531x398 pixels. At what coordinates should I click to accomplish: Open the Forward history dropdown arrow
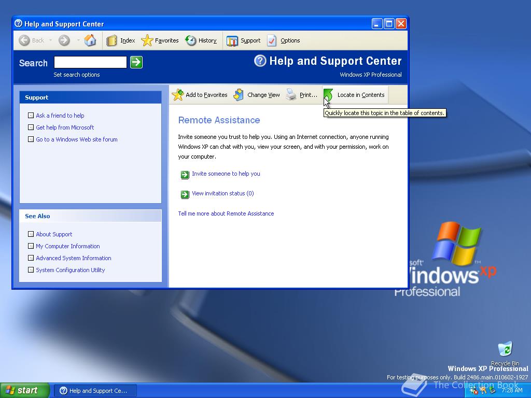[x=78, y=40]
